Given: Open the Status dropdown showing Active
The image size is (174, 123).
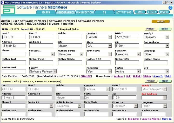Looking at the screenshot, I should point(139,71).
